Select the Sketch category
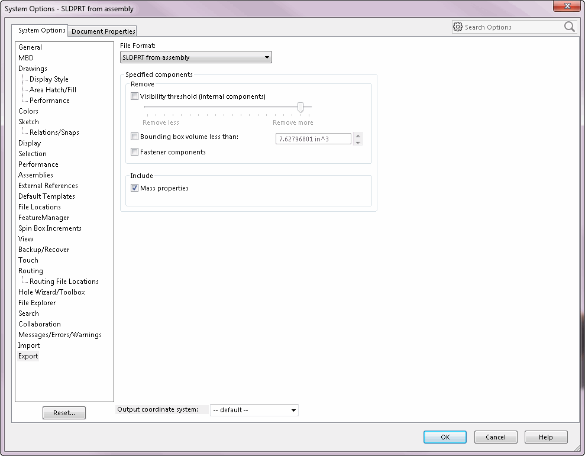 pyautogui.click(x=29, y=122)
